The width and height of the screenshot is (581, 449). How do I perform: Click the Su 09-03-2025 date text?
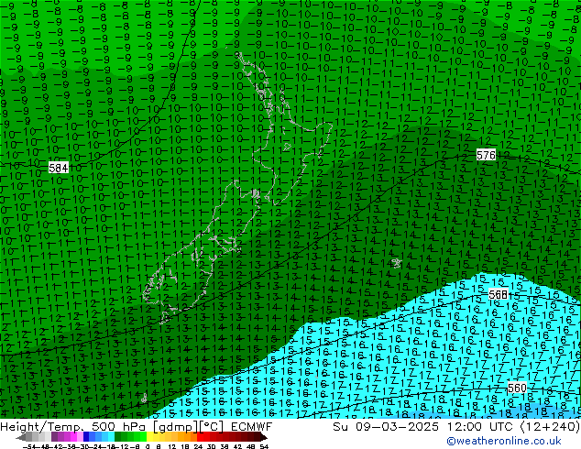point(386,427)
